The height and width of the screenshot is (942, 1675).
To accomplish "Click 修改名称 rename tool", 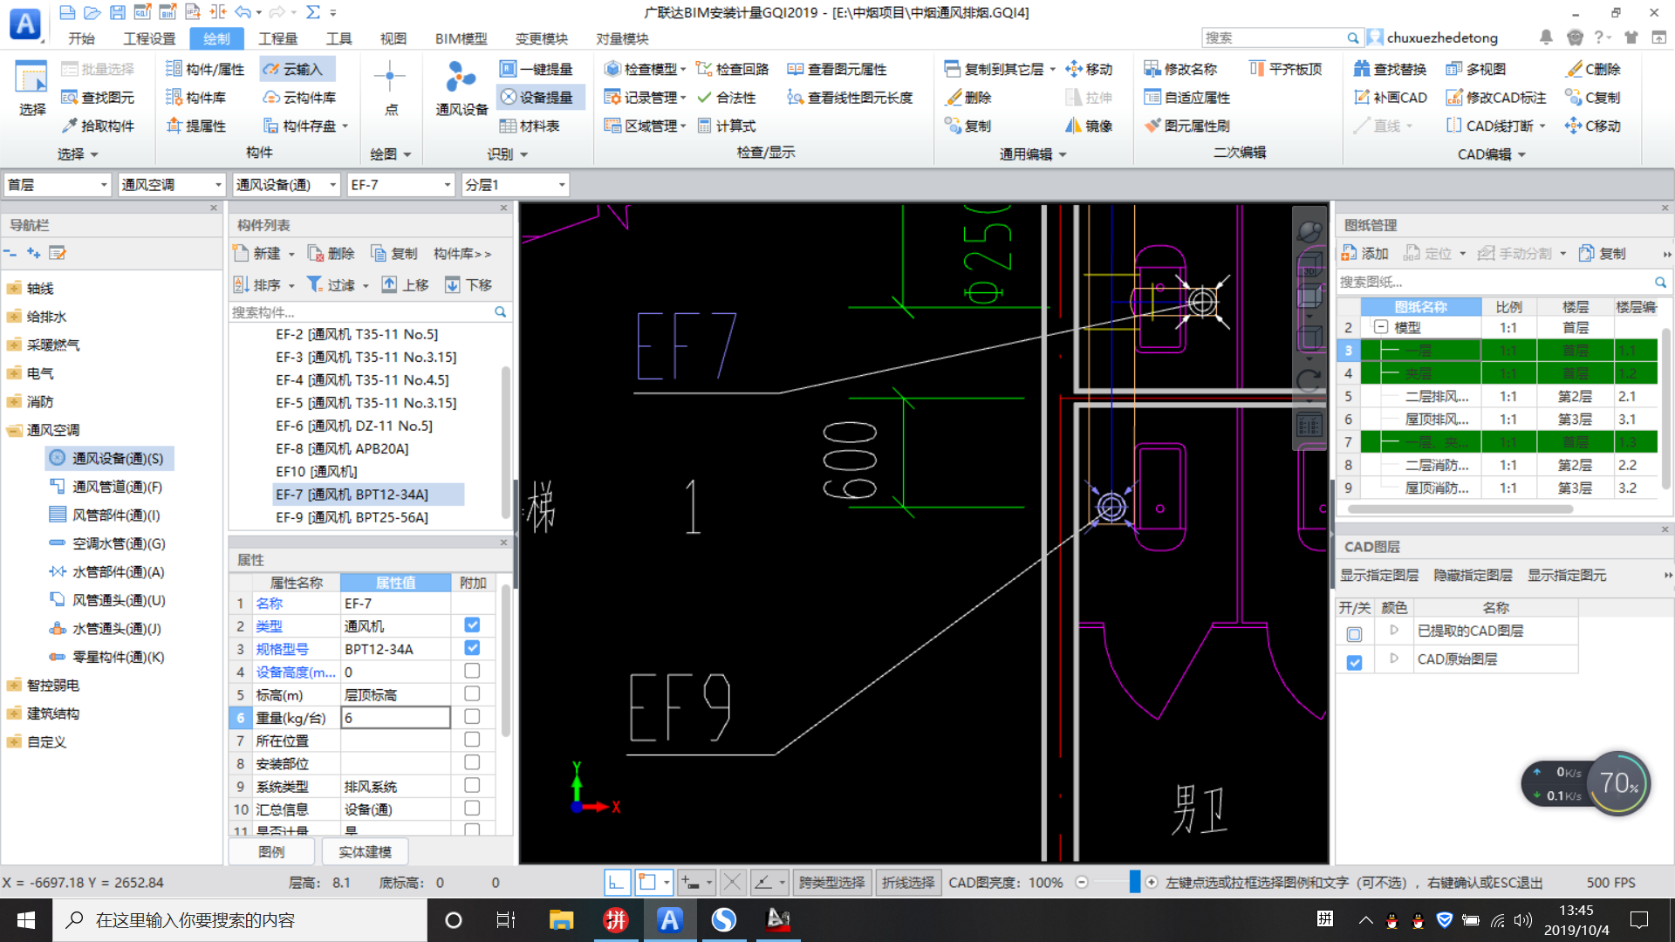I will coord(1181,69).
